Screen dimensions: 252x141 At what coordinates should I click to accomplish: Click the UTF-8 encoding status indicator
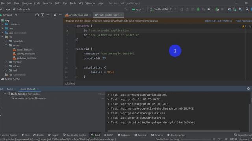pos(233,139)
